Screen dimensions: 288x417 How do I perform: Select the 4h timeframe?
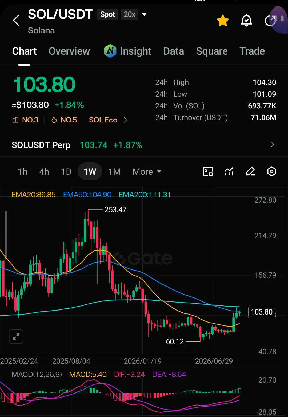[x=44, y=172]
